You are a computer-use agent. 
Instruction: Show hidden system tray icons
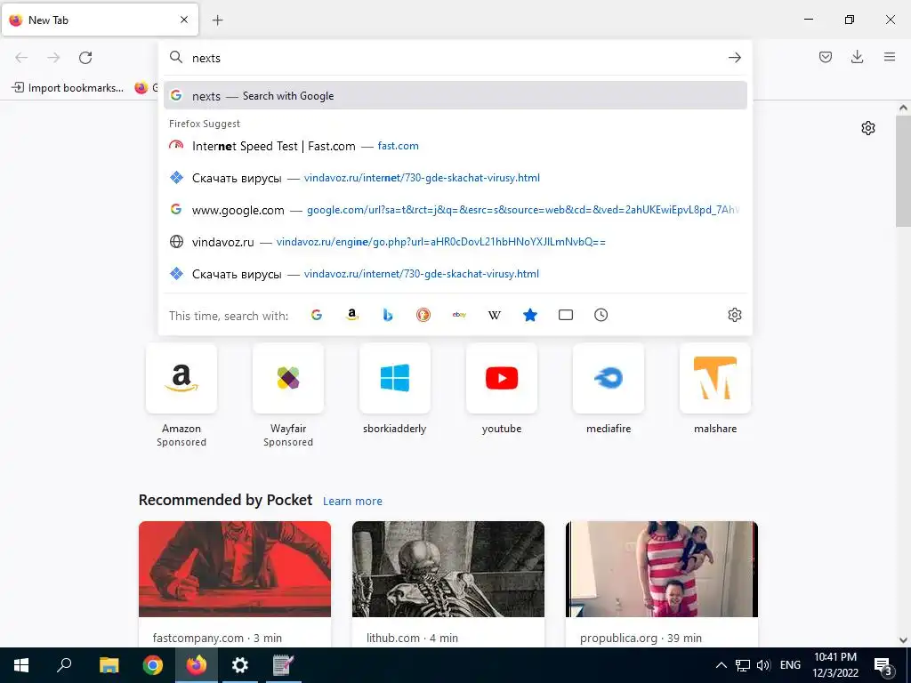[721, 665]
